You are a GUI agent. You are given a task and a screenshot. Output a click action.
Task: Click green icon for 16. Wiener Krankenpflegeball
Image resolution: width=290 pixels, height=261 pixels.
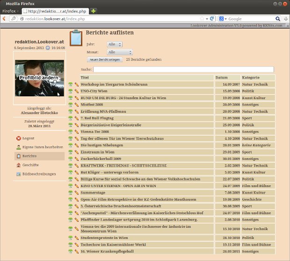tap(71, 251)
